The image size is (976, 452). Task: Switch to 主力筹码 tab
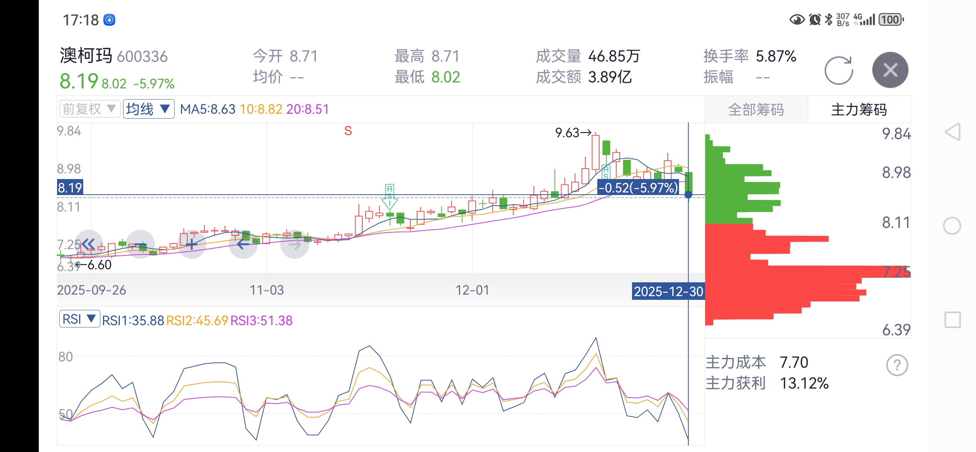(859, 110)
